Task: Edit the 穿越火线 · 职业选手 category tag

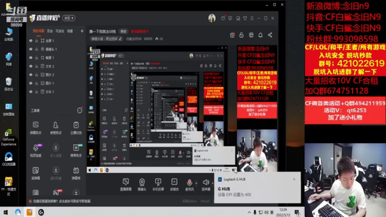Action: click(x=106, y=39)
